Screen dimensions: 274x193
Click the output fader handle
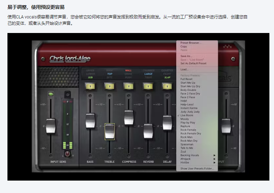coord(226,126)
